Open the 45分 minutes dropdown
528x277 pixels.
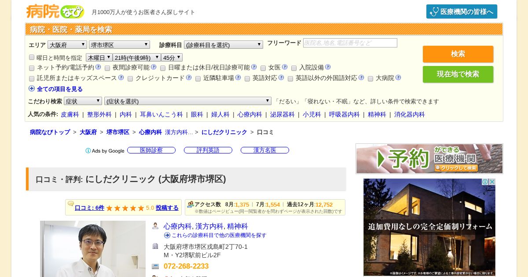point(172,58)
